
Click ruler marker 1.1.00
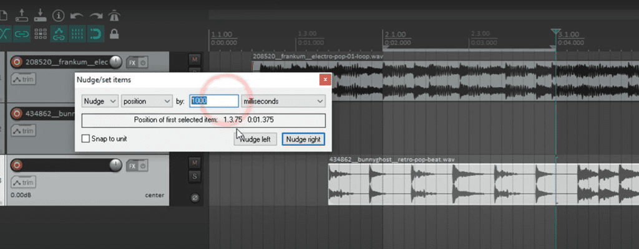point(222,35)
